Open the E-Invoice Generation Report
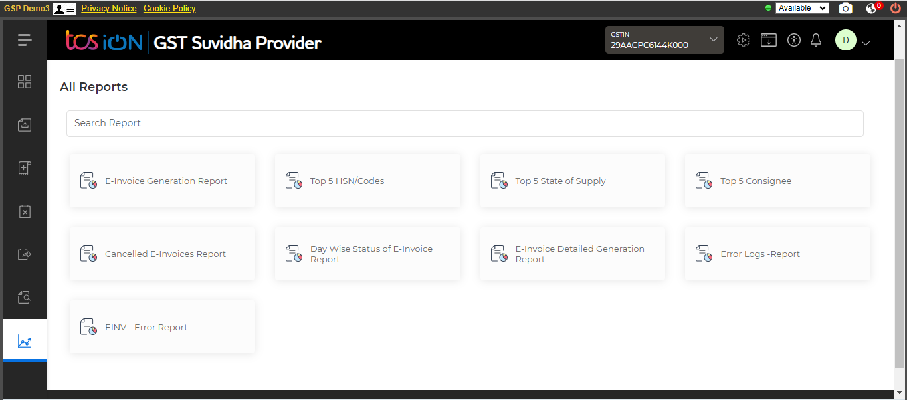 click(162, 181)
